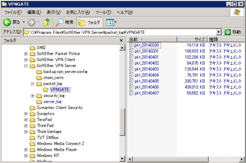
Task: Click the pkt_20140404 file icon
Action: (x=131, y=75)
